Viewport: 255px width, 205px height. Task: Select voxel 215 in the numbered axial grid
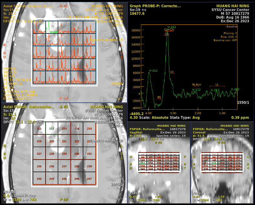tap(89, 129)
